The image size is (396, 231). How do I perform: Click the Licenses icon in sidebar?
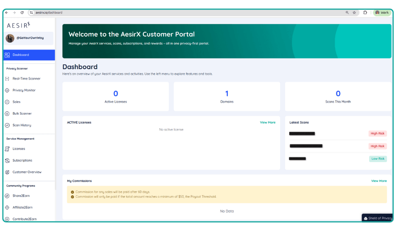[x=7, y=149]
